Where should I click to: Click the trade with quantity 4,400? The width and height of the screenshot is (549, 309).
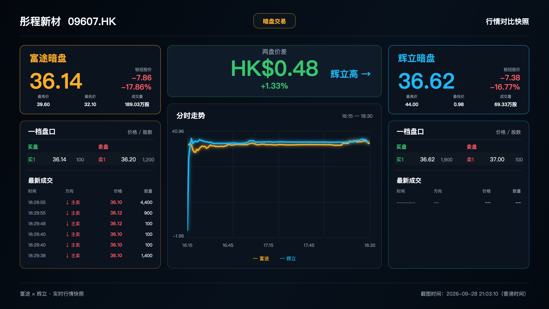90,203
